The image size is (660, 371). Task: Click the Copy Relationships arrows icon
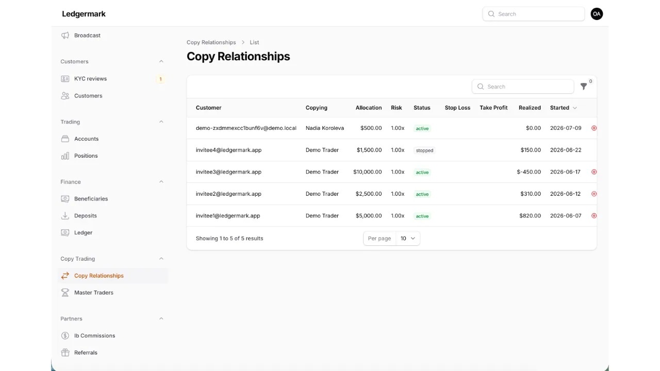coord(65,276)
